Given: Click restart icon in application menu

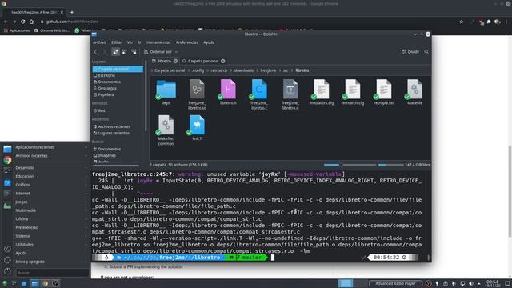Looking at the screenshot, I should click(7, 260).
